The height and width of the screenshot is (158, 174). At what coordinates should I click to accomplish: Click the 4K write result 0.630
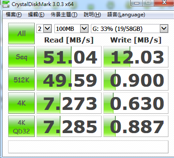pyautogui.click(x=136, y=103)
